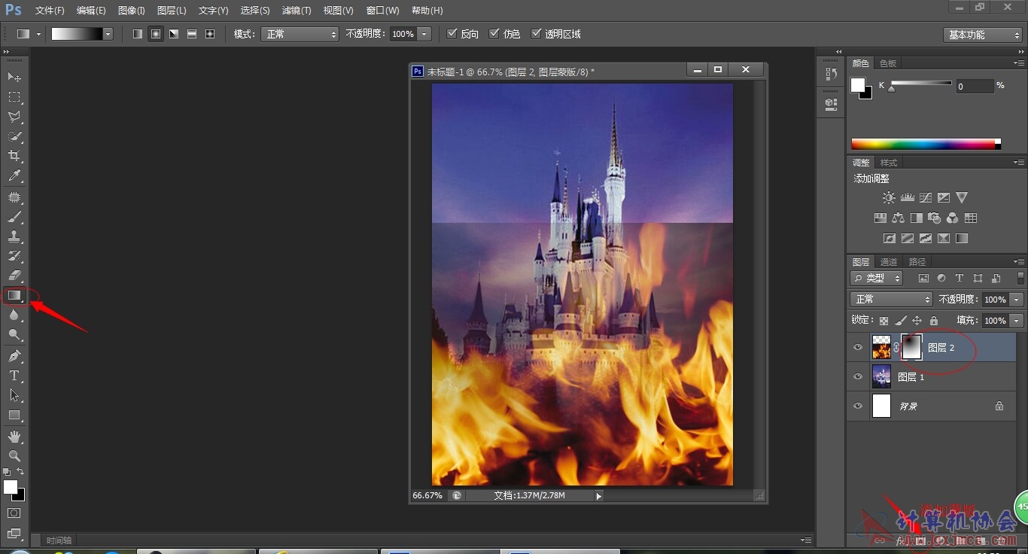Add a Channel Mixer adjustment
The width and height of the screenshot is (1028, 554).
coord(953,218)
